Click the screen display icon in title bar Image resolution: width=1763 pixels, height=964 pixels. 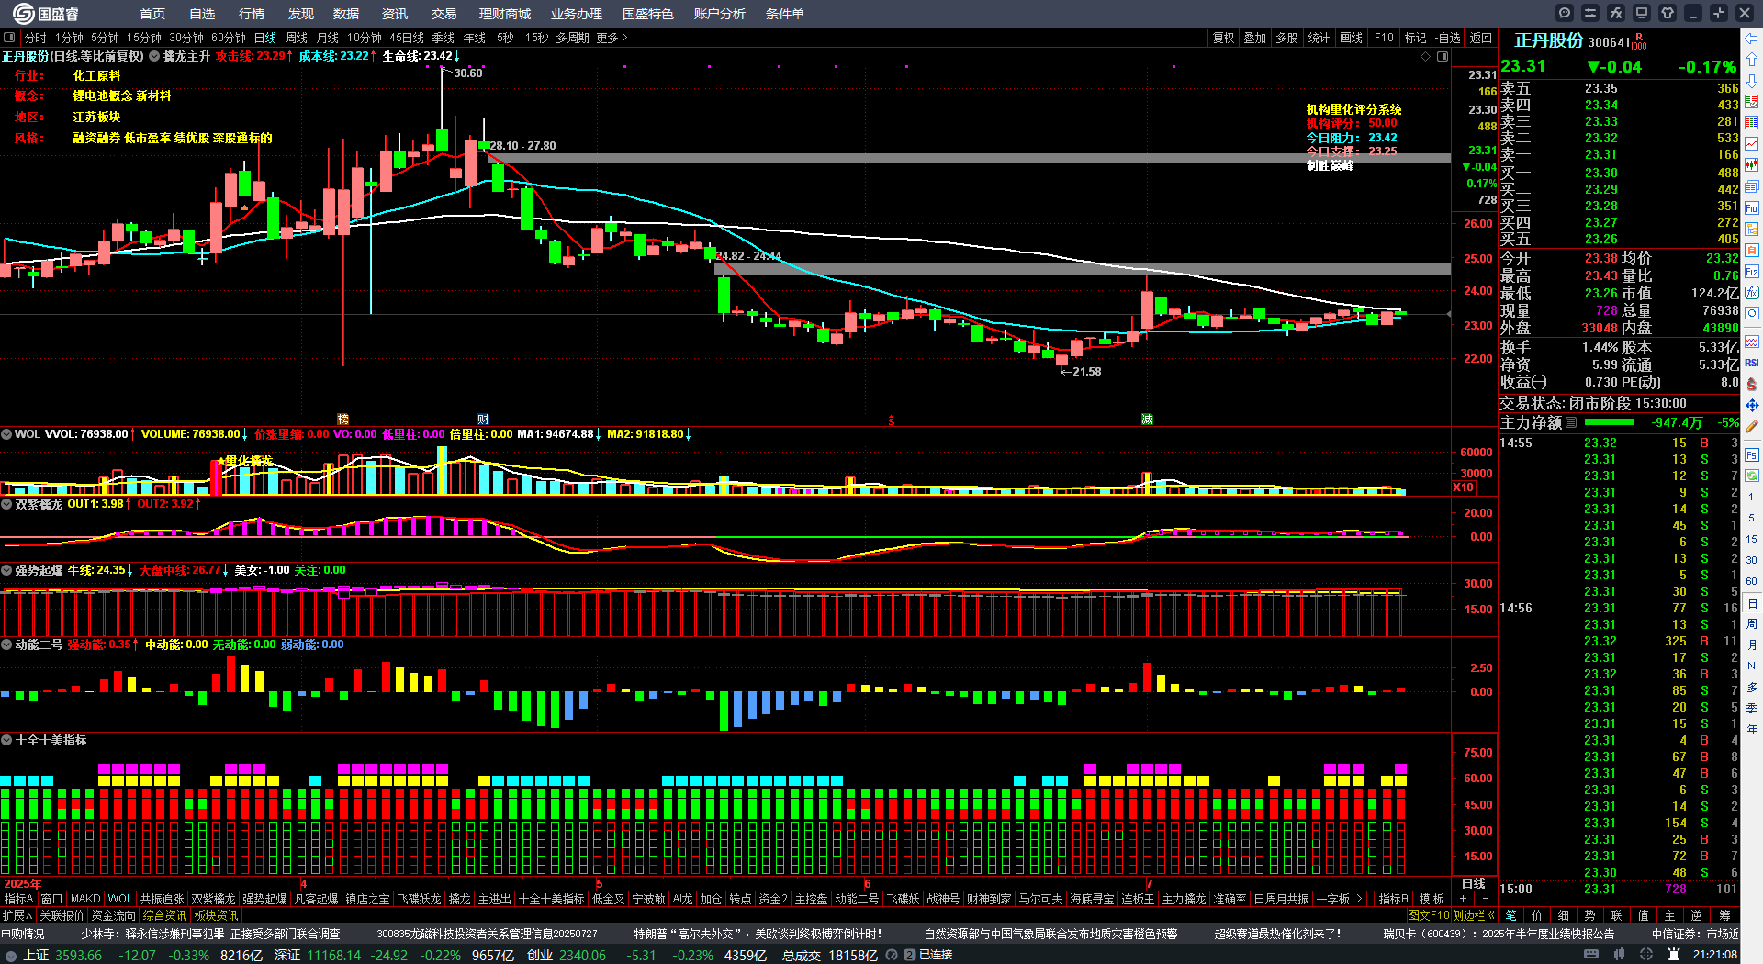click(1642, 13)
